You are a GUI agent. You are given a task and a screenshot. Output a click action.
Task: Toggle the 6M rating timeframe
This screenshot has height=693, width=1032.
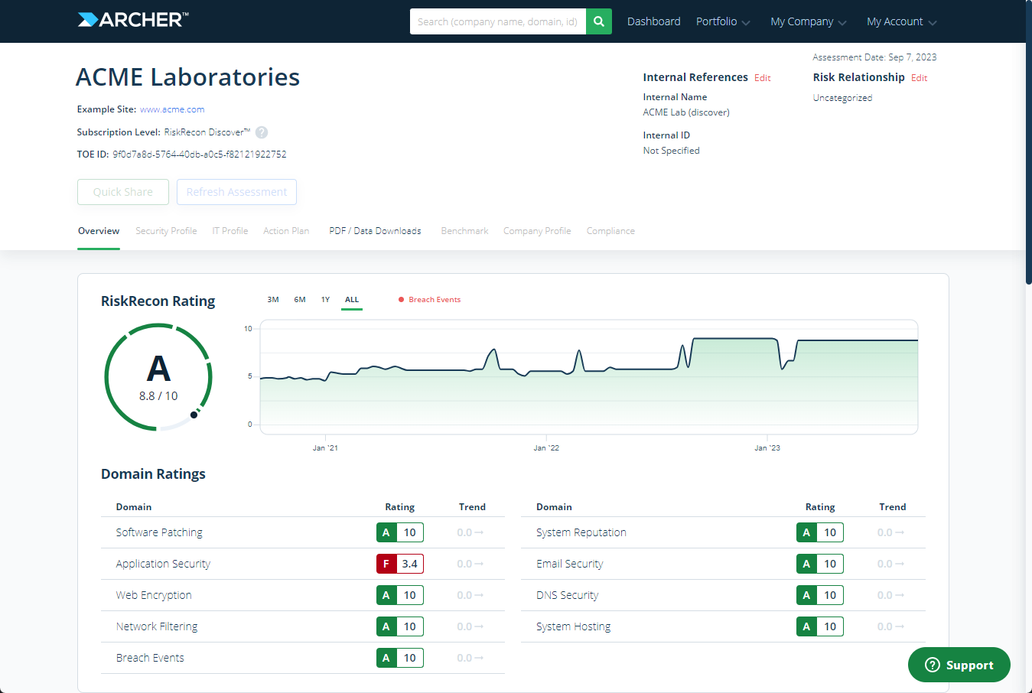coord(299,299)
